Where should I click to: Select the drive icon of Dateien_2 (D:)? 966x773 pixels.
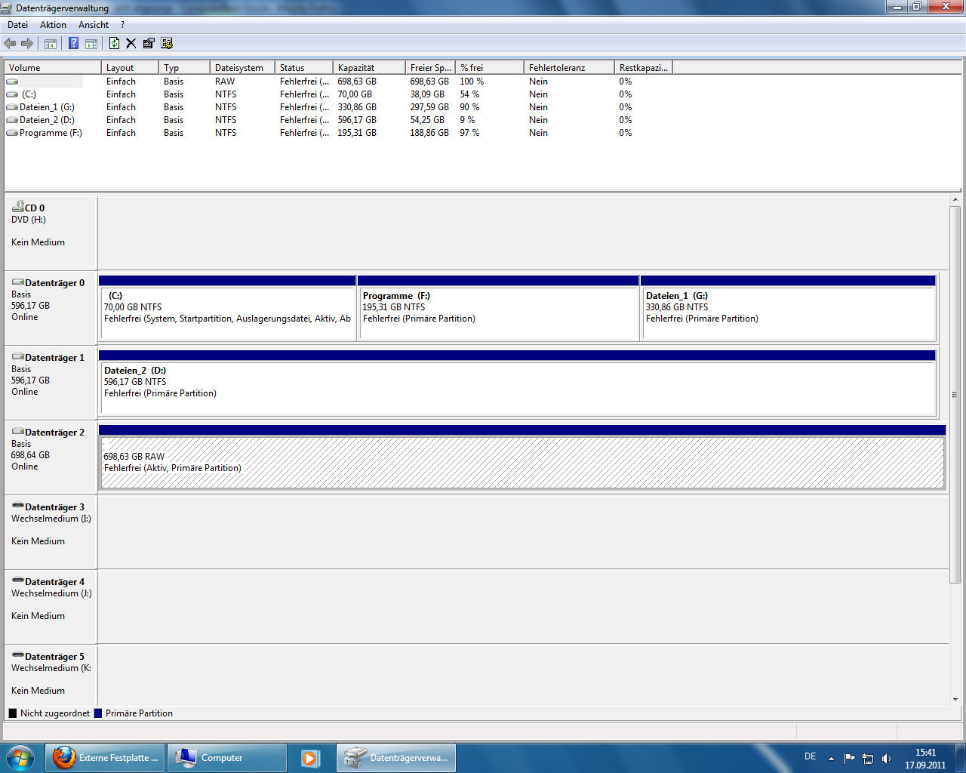tap(12, 120)
